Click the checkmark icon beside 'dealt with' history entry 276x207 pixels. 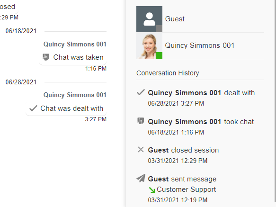[x=141, y=92]
